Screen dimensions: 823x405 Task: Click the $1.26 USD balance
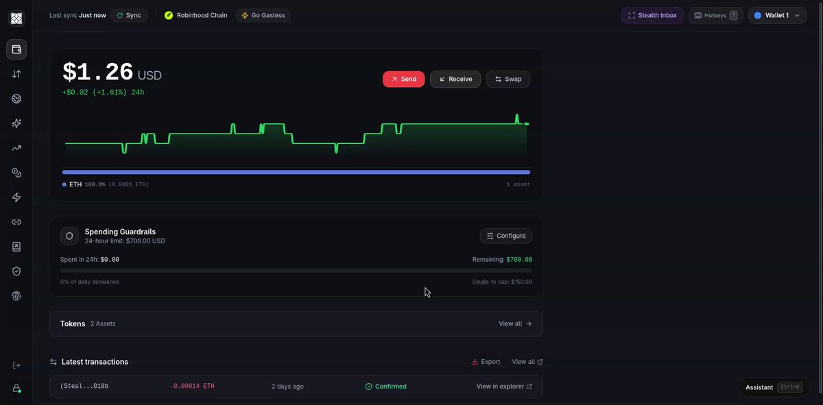pyautogui.click(x=112, y=73)
